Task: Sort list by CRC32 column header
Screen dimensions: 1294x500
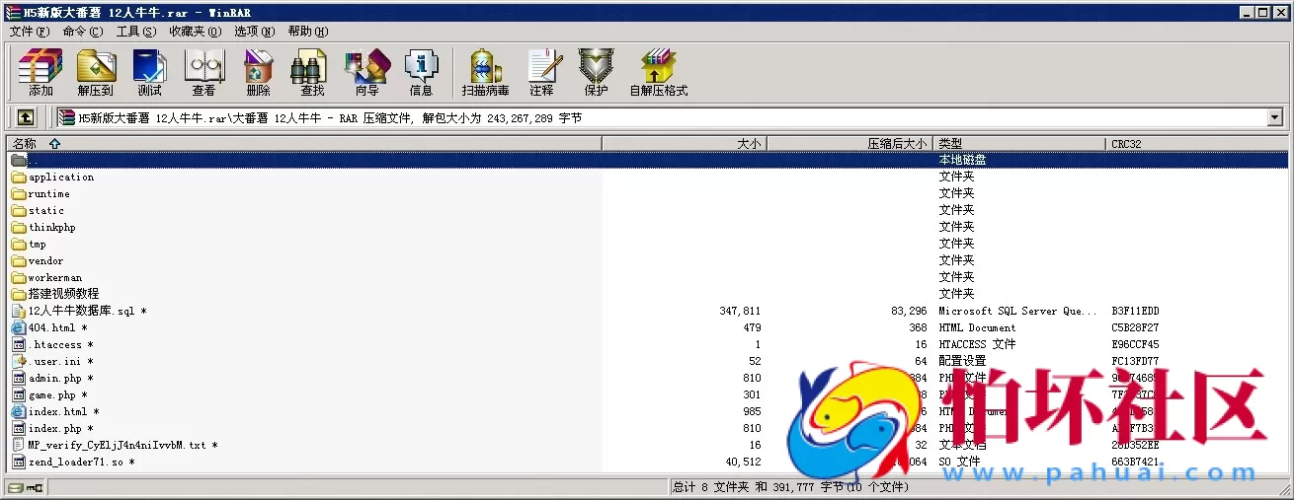Action: [1126, 144]
